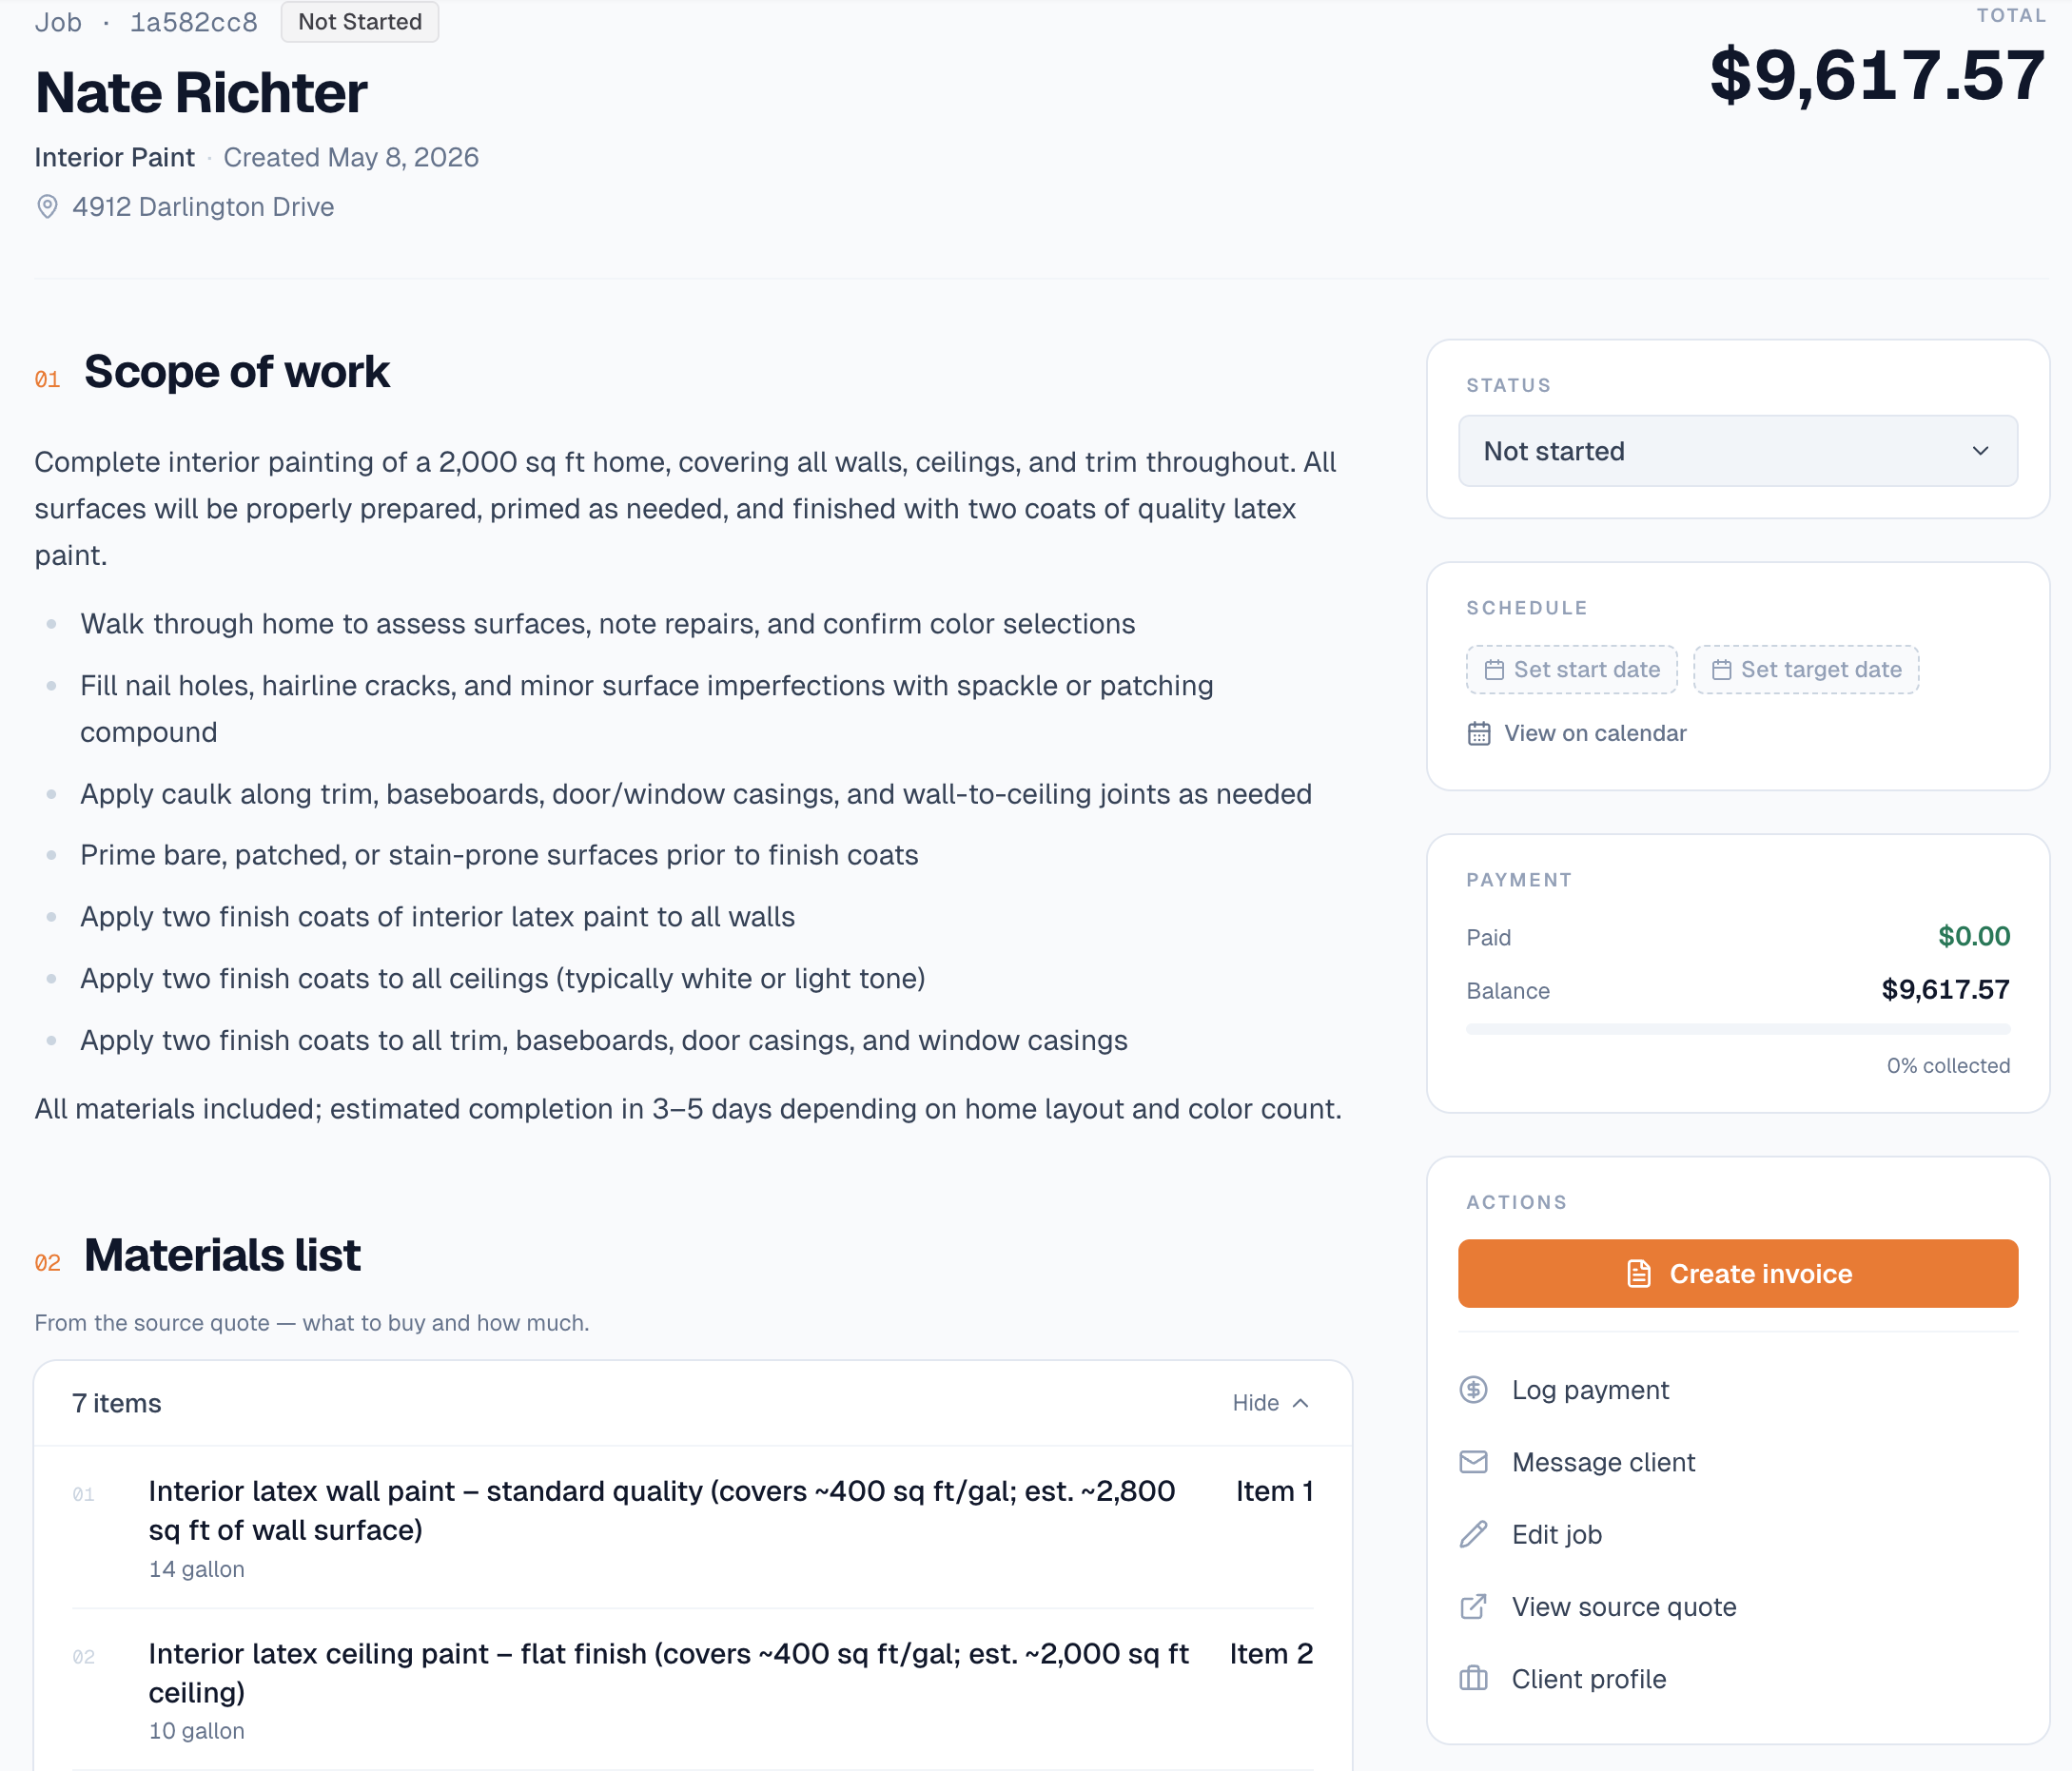Screen dimensions: 2072x1771
Task: Select the first material item, wall paint
Action: (x=692, y=1527)
